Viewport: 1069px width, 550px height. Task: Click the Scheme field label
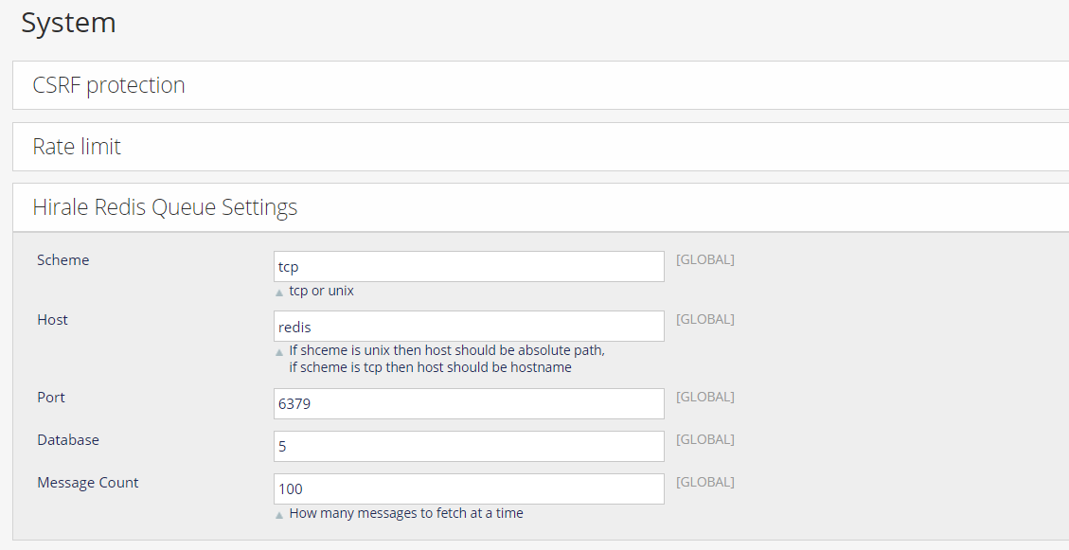point(62,260)
